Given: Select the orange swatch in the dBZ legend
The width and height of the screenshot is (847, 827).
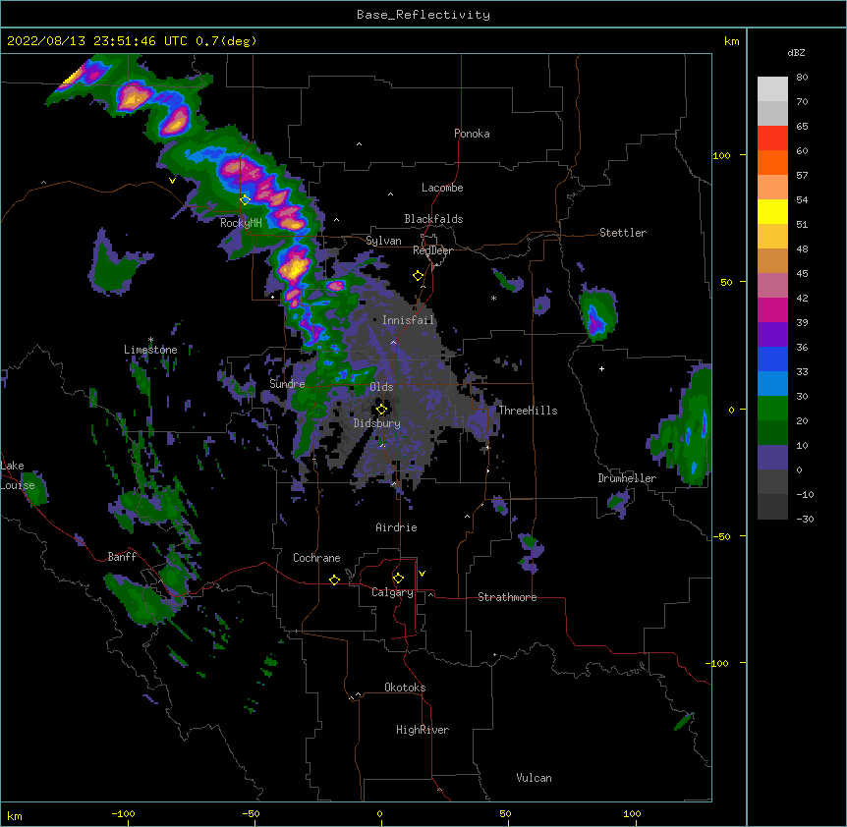Looking at the screenshot, I should click(772, 162).
